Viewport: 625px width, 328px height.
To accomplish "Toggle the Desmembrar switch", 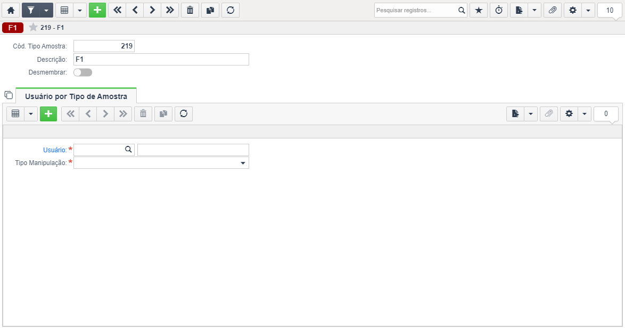I will pos(83,72).
